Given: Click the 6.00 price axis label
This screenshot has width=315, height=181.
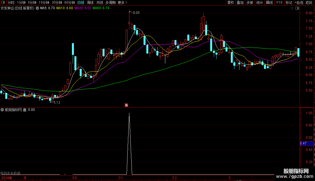Looking at the screenshot, I should (x=309, y=75).
